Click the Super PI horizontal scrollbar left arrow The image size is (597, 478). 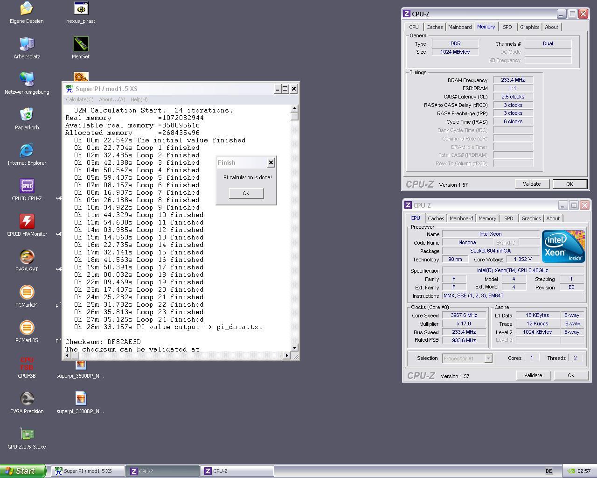(66, 355)
